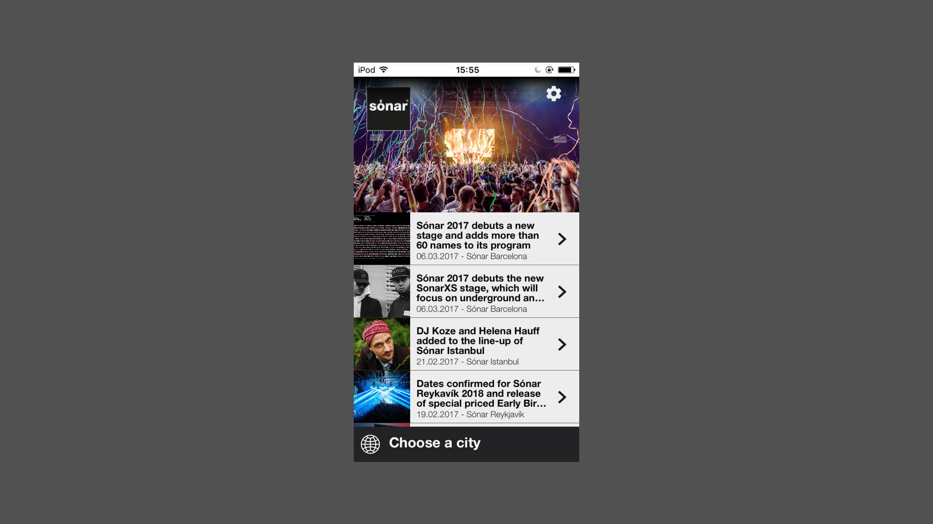The height and width of the screenshot is (524, 933).
Task: Open the Sónar logo home screen
Action: pos(388,108)
